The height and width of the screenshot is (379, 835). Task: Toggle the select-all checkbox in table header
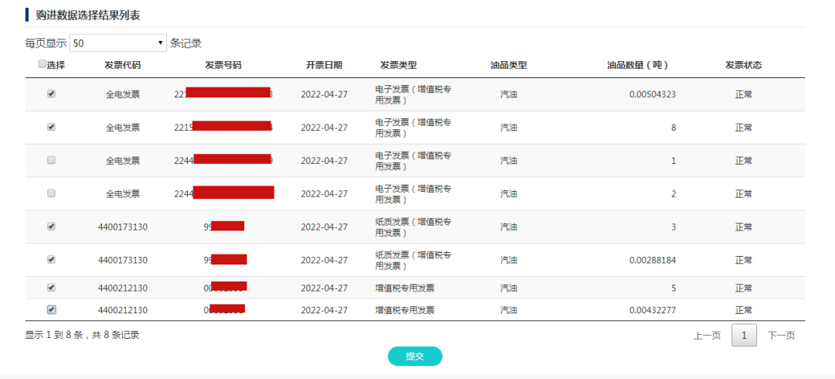pos(42,65)
